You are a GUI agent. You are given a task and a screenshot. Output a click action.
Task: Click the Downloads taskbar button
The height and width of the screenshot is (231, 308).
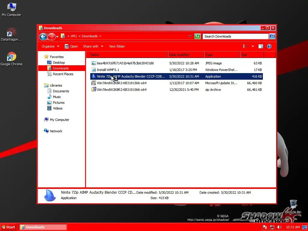43,227
